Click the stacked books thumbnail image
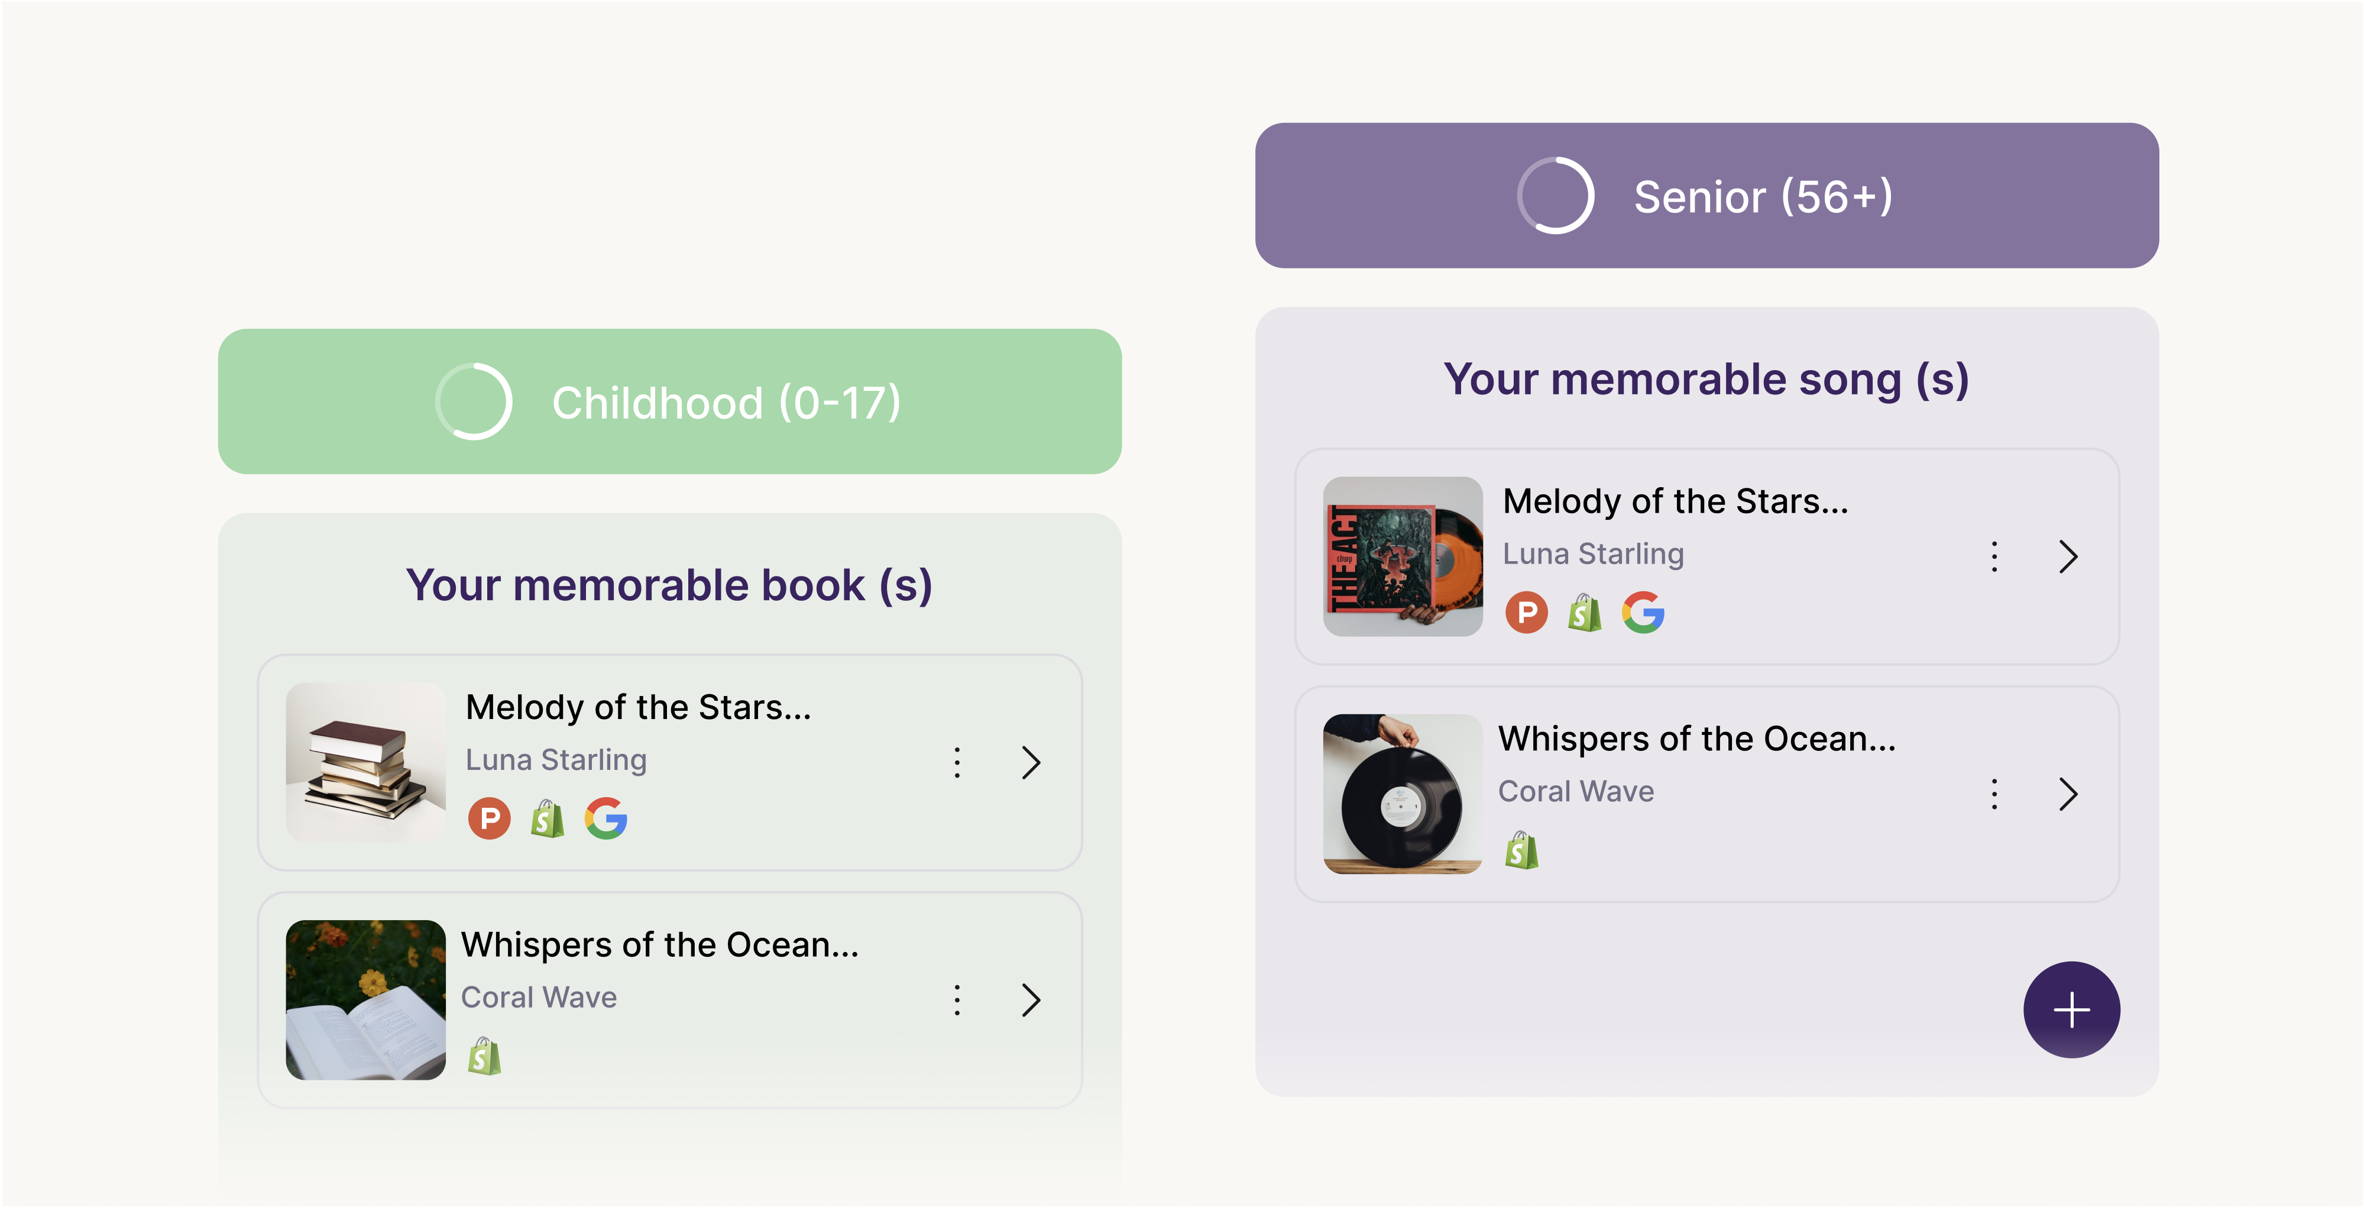The width and height of the screenshot is (2364, 1211). click(365, 762)
